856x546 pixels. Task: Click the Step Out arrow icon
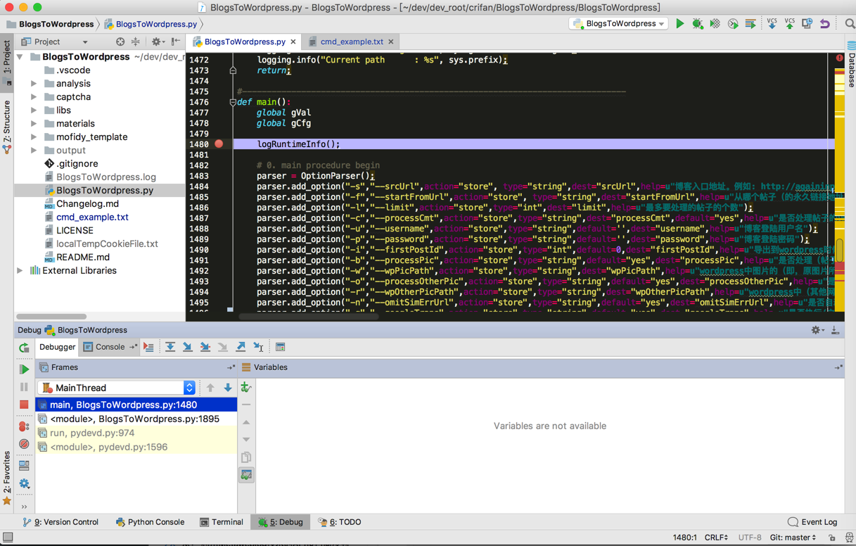click(241, 347)
